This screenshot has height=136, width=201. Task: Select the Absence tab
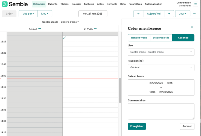[x=183, y=38]
